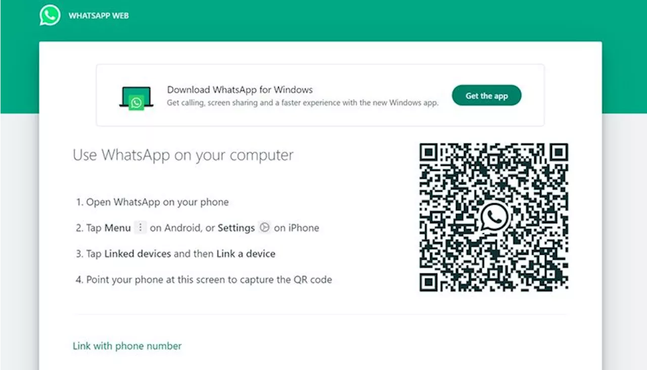Click the WhatsApp logo in header
Image resolution: width=647 pixels, height=370 pixels.
tap(50, 16)
